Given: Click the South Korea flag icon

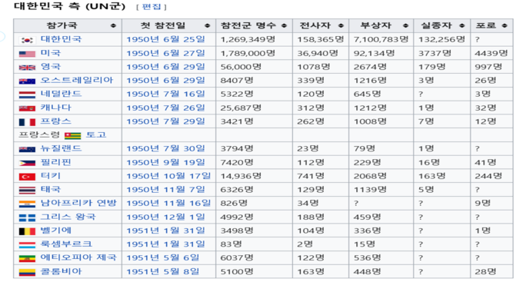Looking at the screenshot, I should click(27, 40).
